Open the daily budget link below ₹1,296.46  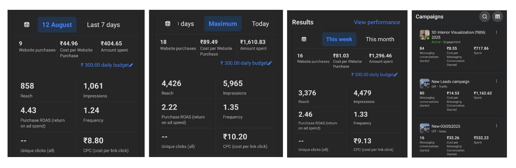click(x=372, y=75)
